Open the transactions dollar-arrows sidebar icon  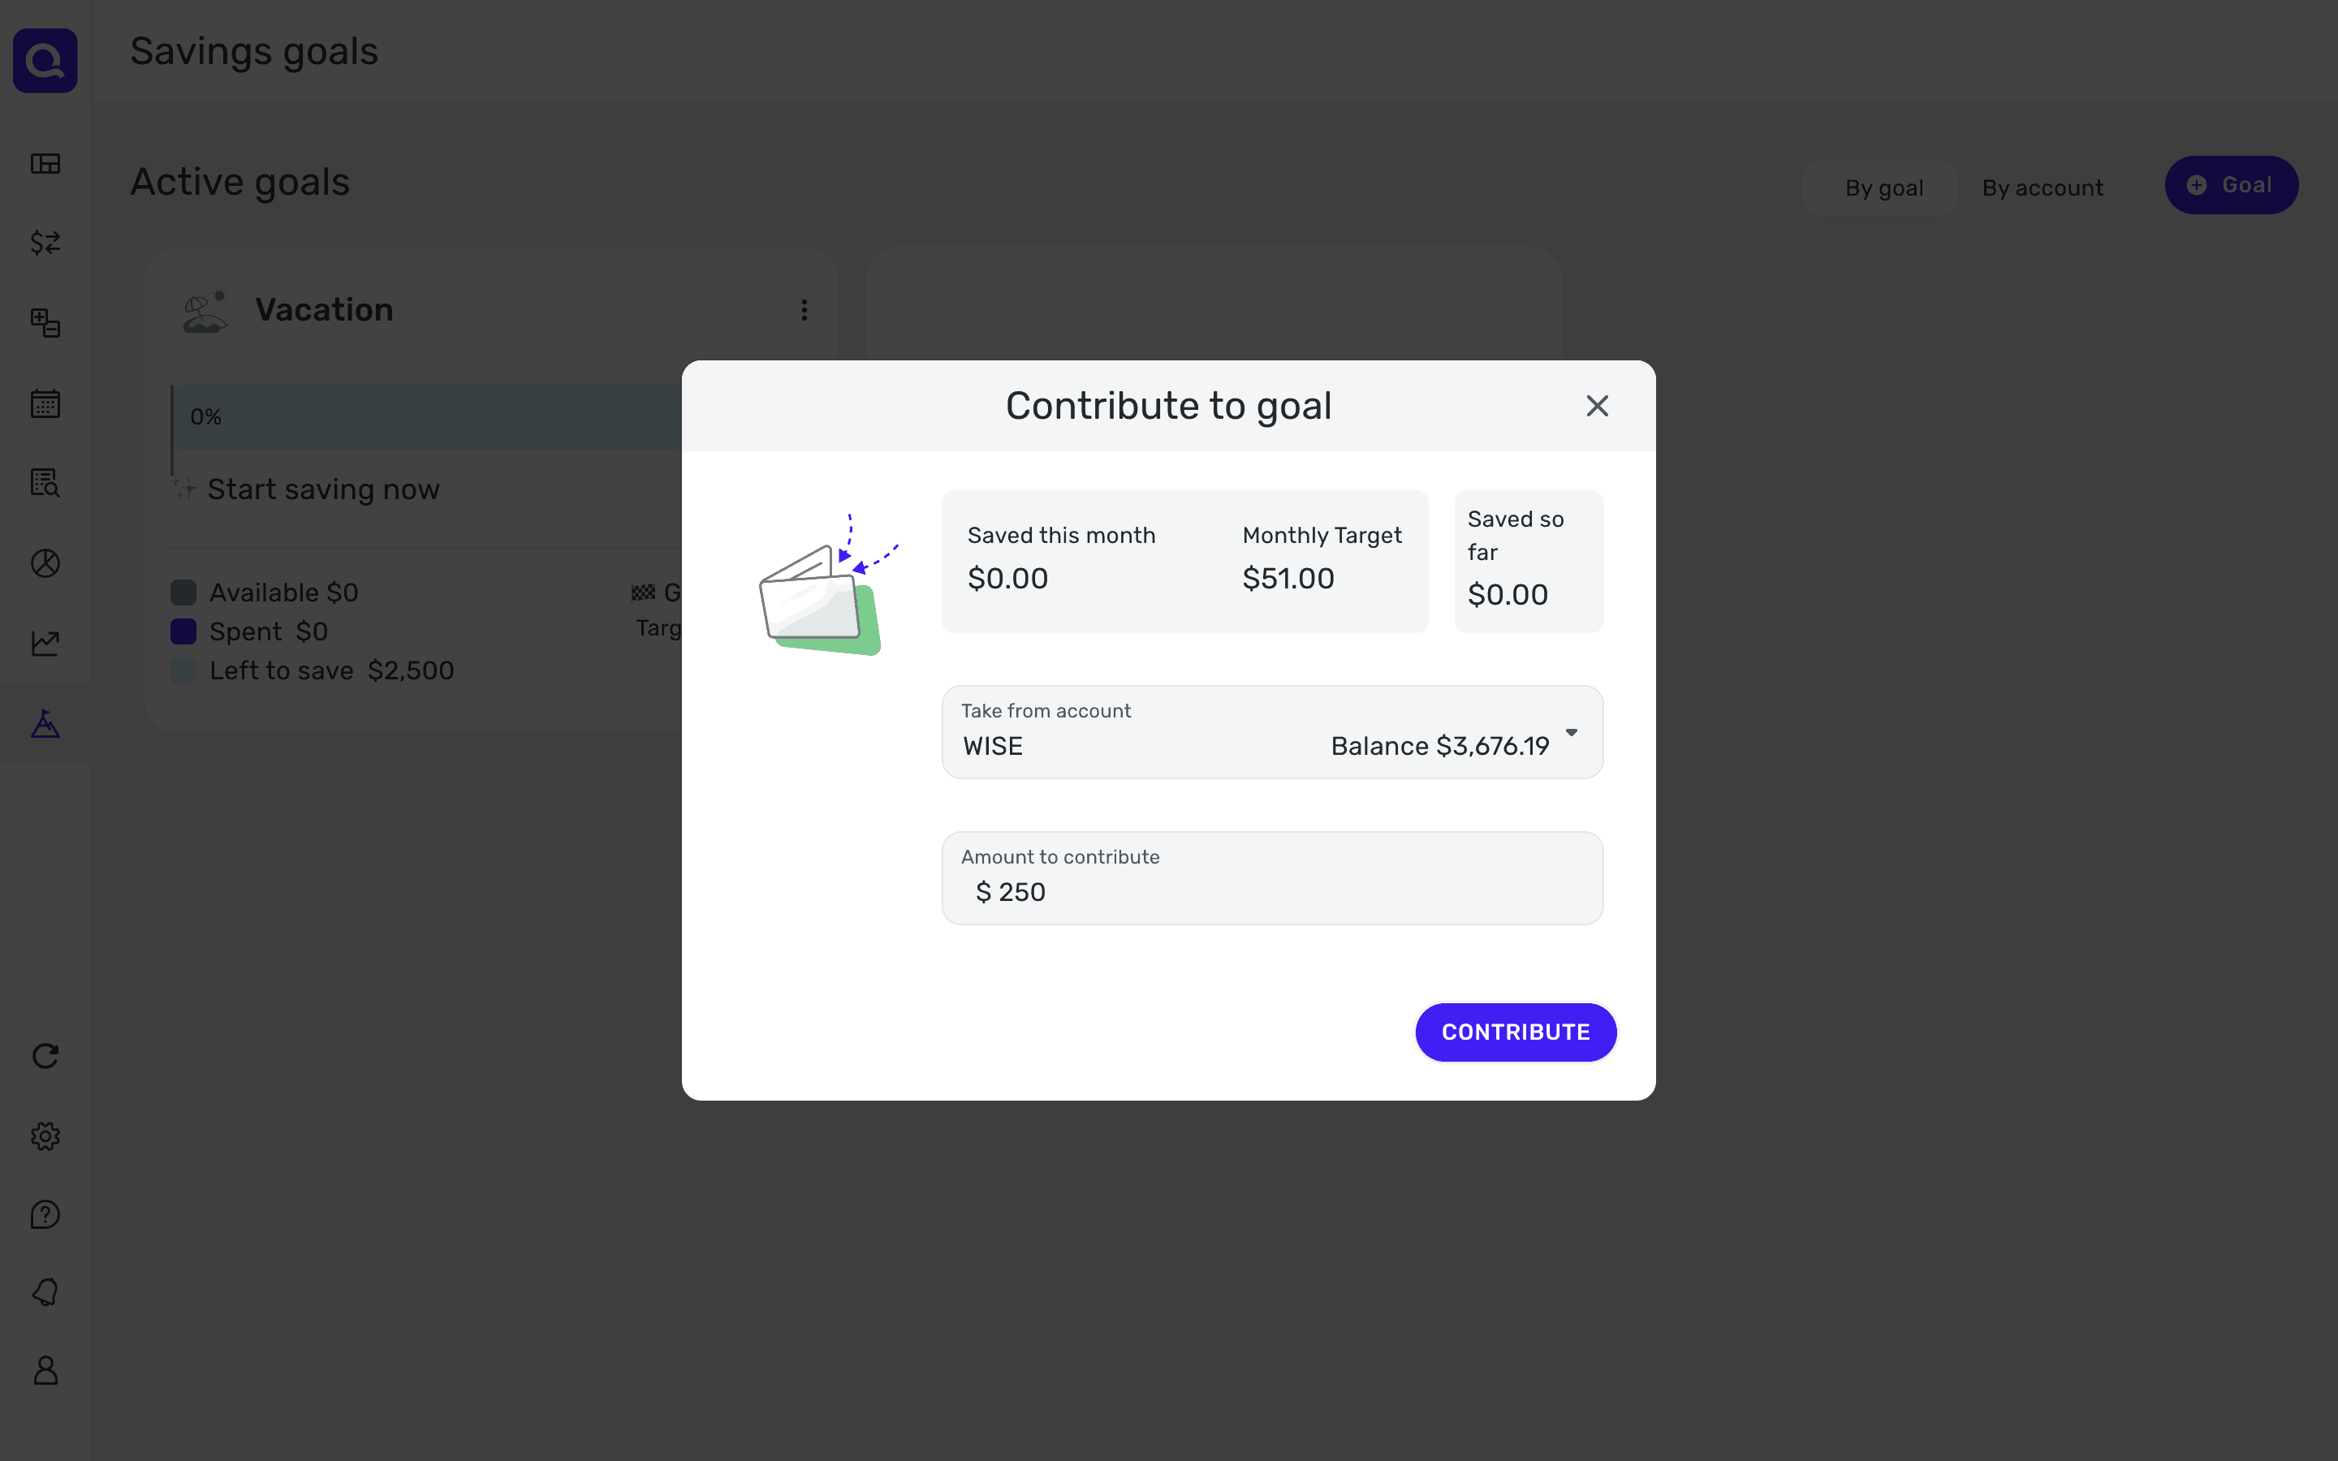(x=45, y=243)
